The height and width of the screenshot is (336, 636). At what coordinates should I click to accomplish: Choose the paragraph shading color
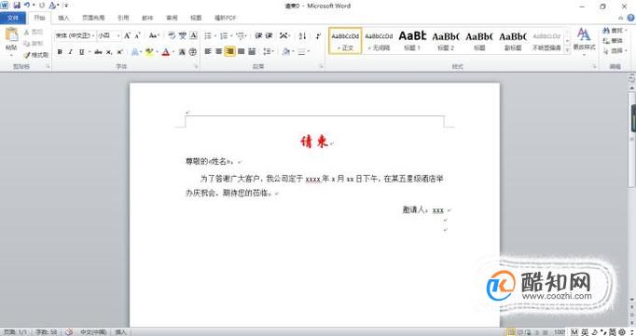pyautogui.click(x=286, y=51)
